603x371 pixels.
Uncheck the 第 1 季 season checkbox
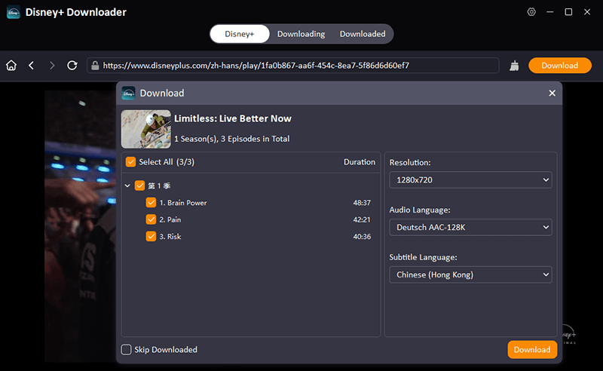coord(139,186)
